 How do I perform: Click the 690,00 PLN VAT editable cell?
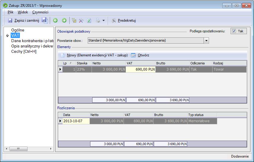(x=140, y=69)
